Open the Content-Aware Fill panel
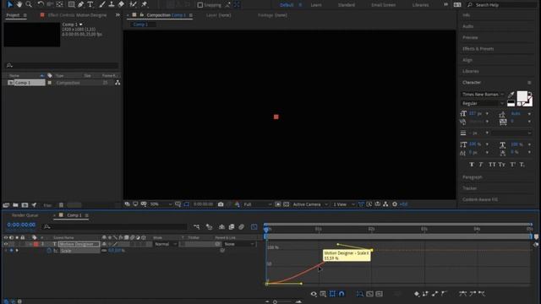Image resolution: width=541 pixels, height=304 pixels. pyautogui.click(x=480, y=199)
